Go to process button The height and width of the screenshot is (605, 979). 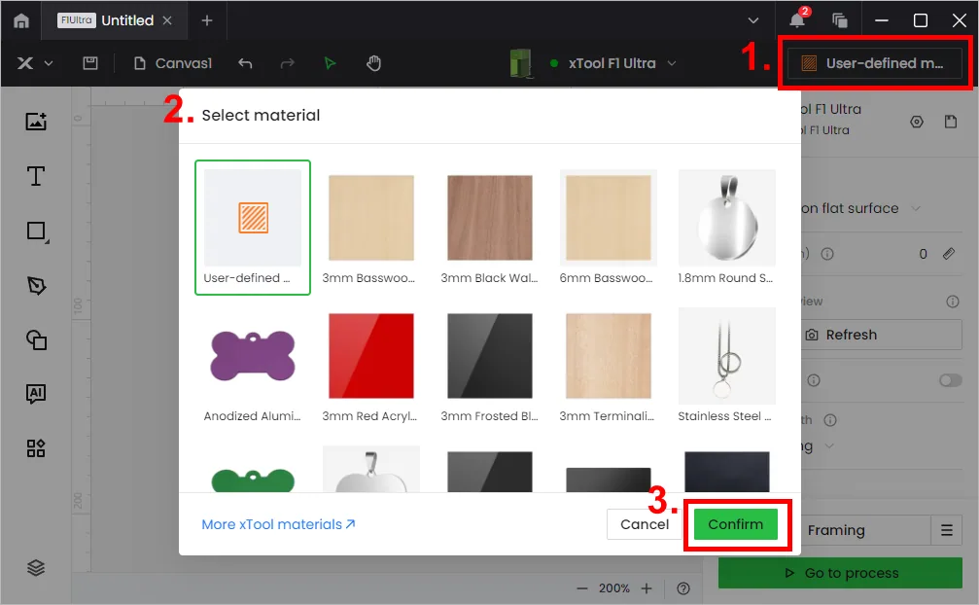pos(840,573)
